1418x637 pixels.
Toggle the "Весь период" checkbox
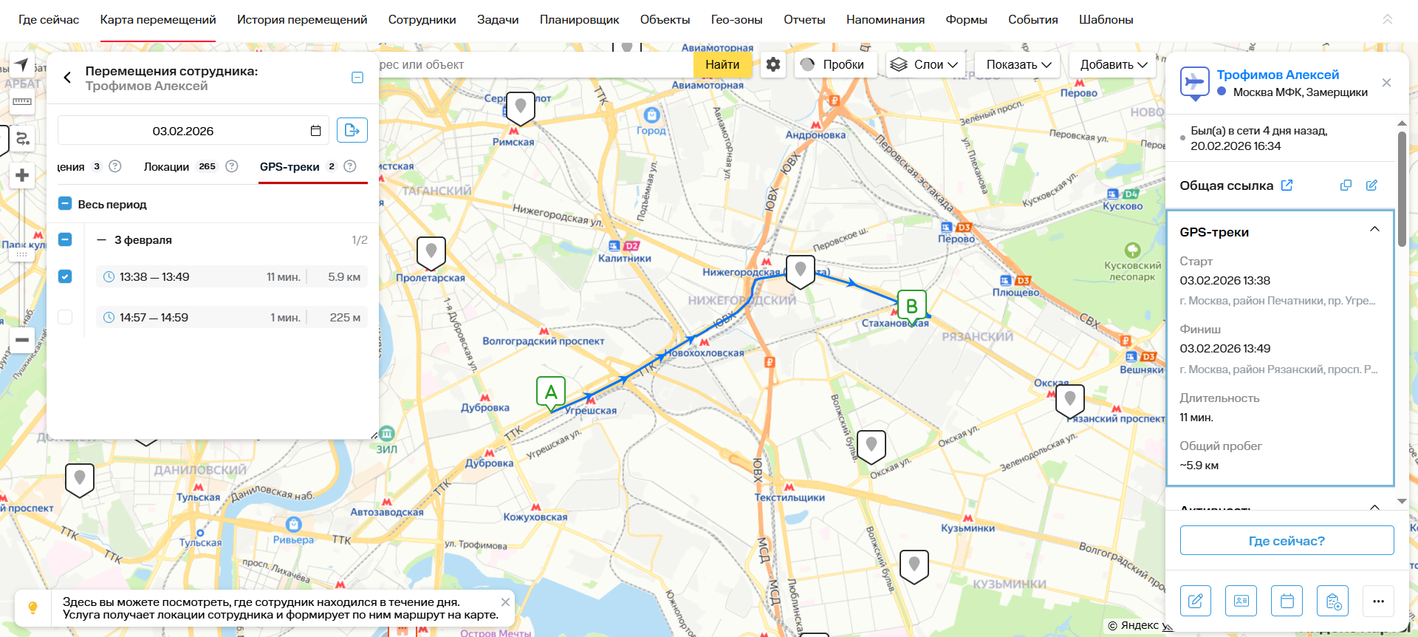pos(65,204)
